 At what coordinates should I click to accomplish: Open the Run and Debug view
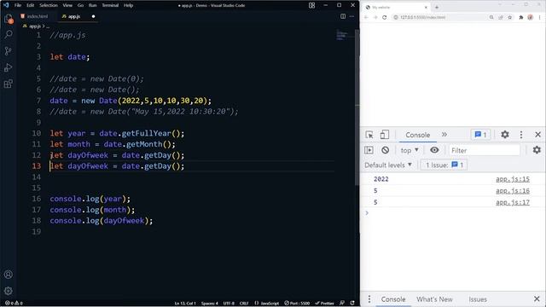point(9,67)
